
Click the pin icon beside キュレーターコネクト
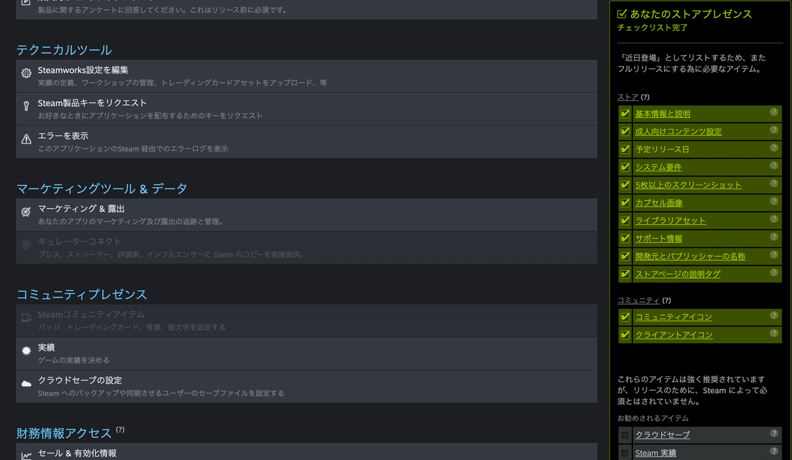click(x=26, y=244)
